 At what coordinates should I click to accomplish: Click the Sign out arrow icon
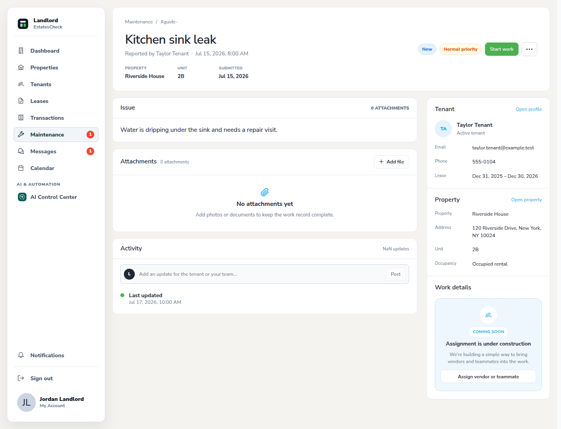click(21, 378)
